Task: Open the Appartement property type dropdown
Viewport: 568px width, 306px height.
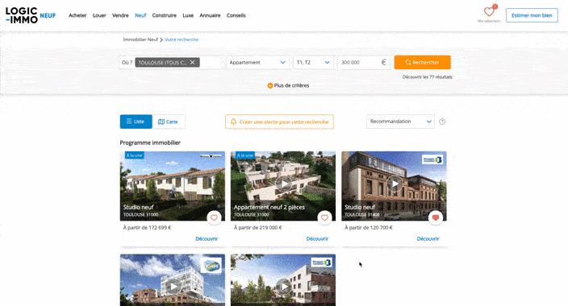Action: click(x=257, y=62)
